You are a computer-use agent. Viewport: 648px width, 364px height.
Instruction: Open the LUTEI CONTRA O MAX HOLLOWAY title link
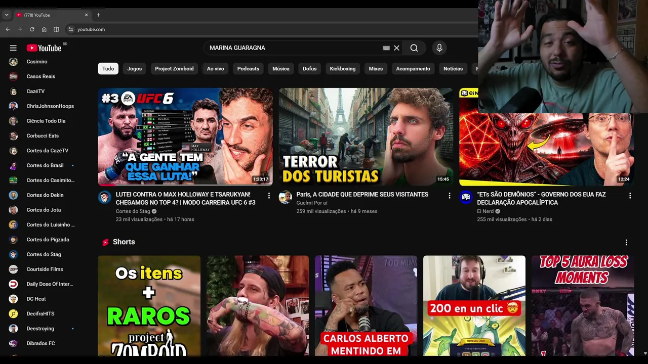point(186,199)
